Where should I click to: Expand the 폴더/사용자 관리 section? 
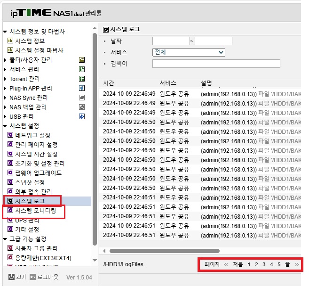pyautogui.click(x=5, y=60)
